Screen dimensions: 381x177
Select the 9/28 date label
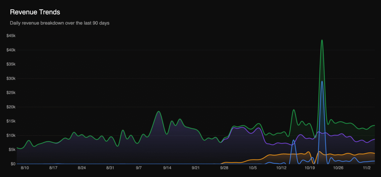pyautogui.click(x=224, y=168)
